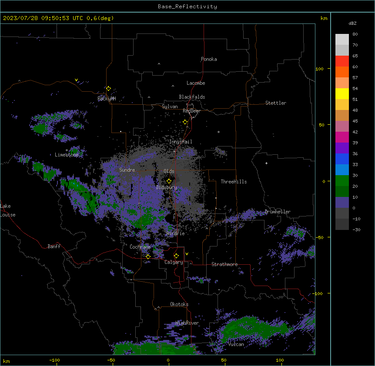Click the white plus marker north of Drumheller

266,163
